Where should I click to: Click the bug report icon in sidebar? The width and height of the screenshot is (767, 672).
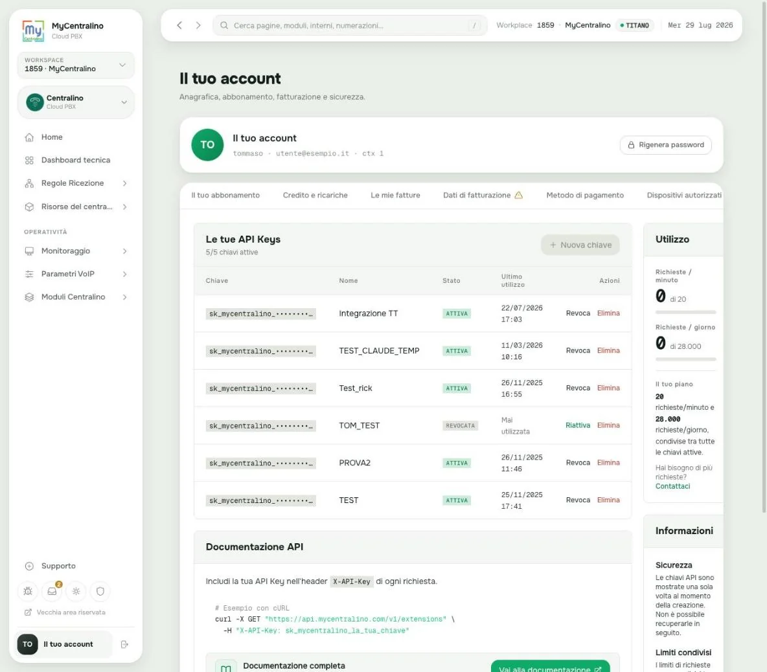(28, 591)
